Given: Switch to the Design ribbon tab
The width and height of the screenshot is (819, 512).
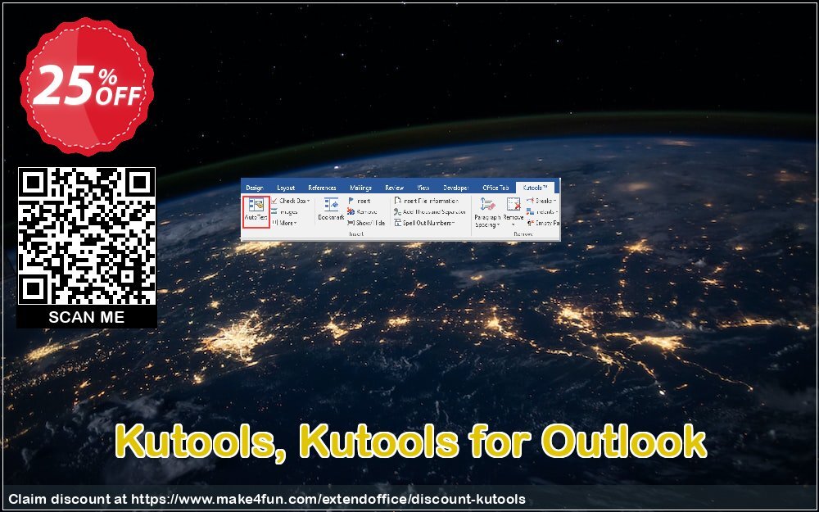Looking at the screenshot, I should pos(255,188).
